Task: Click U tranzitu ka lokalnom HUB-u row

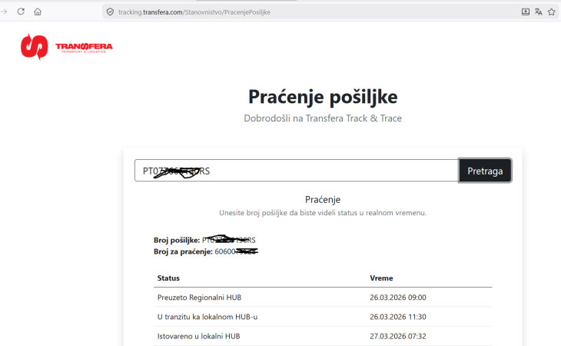Action: tap(207, 317)
